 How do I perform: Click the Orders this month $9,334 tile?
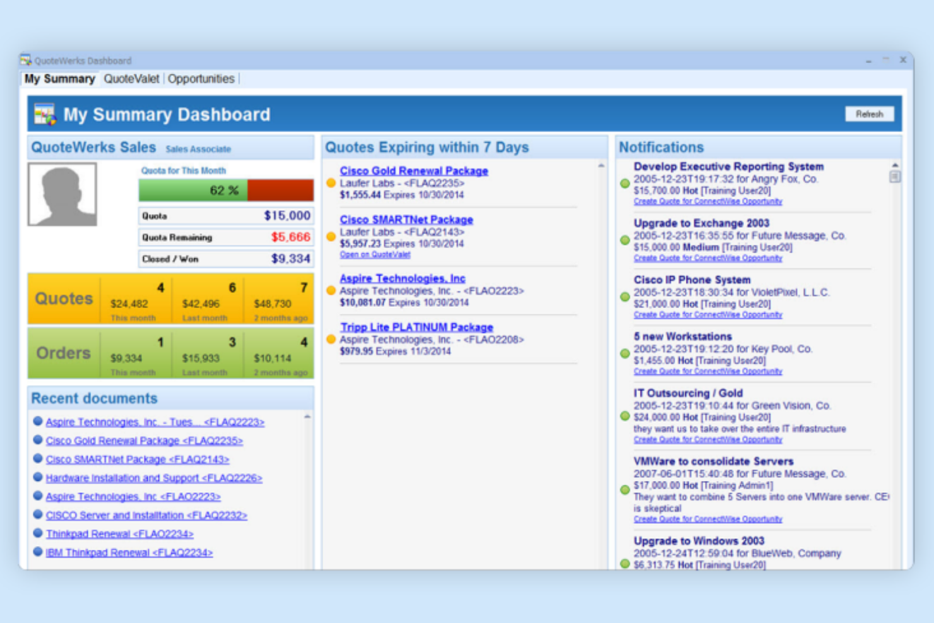point(136,353)
